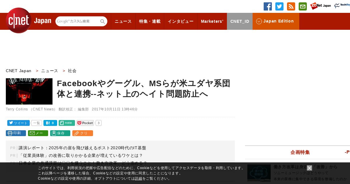Viewport: 350px width, 184px height.
Task: Go to the 社会 breadcrumb link
Action: 72,71
